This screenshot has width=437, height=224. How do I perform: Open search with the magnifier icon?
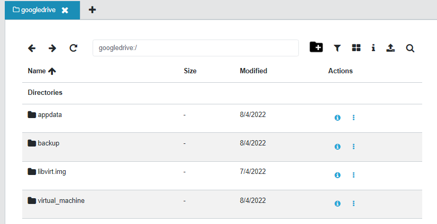pyautogui.click(x=410, y=48)
